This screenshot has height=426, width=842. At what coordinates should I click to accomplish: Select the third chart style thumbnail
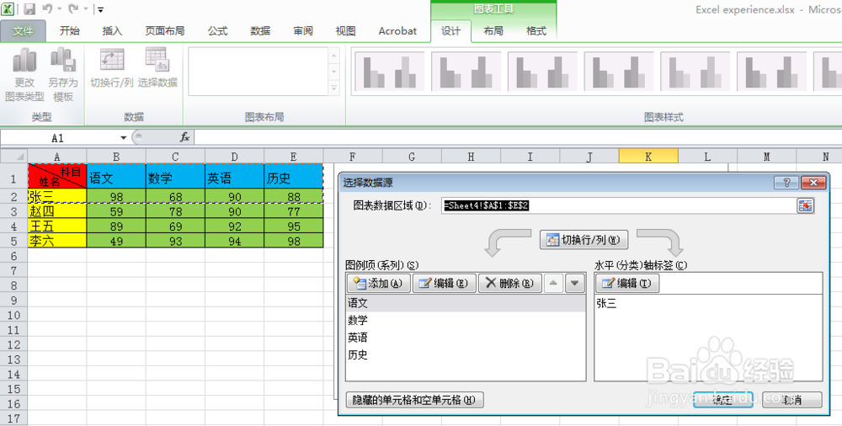(542, 72)
